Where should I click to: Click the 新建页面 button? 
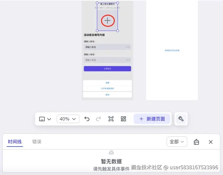pos(152,119)
